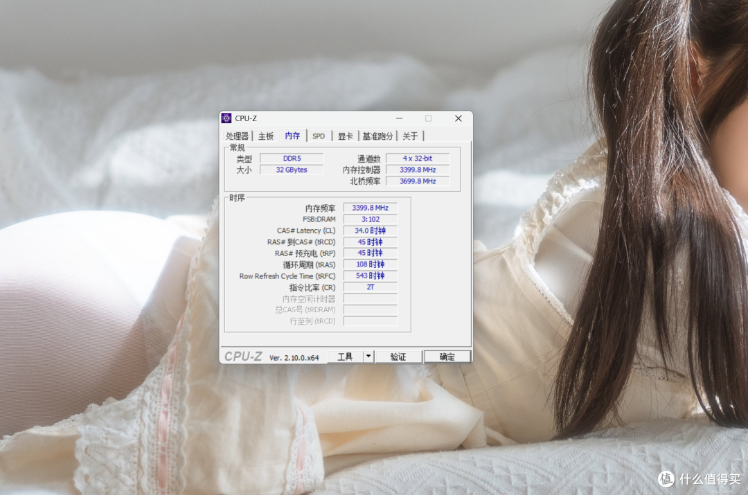Click the empty 行至列 (tRCD) field

[x=370, y=321]
